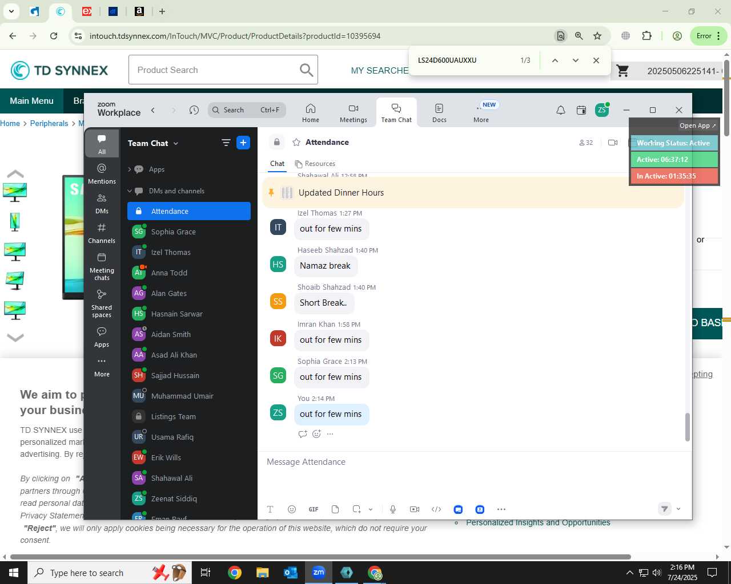Switch to the Home tab in Zoom
731x584 pixels.
coord(311,113)
